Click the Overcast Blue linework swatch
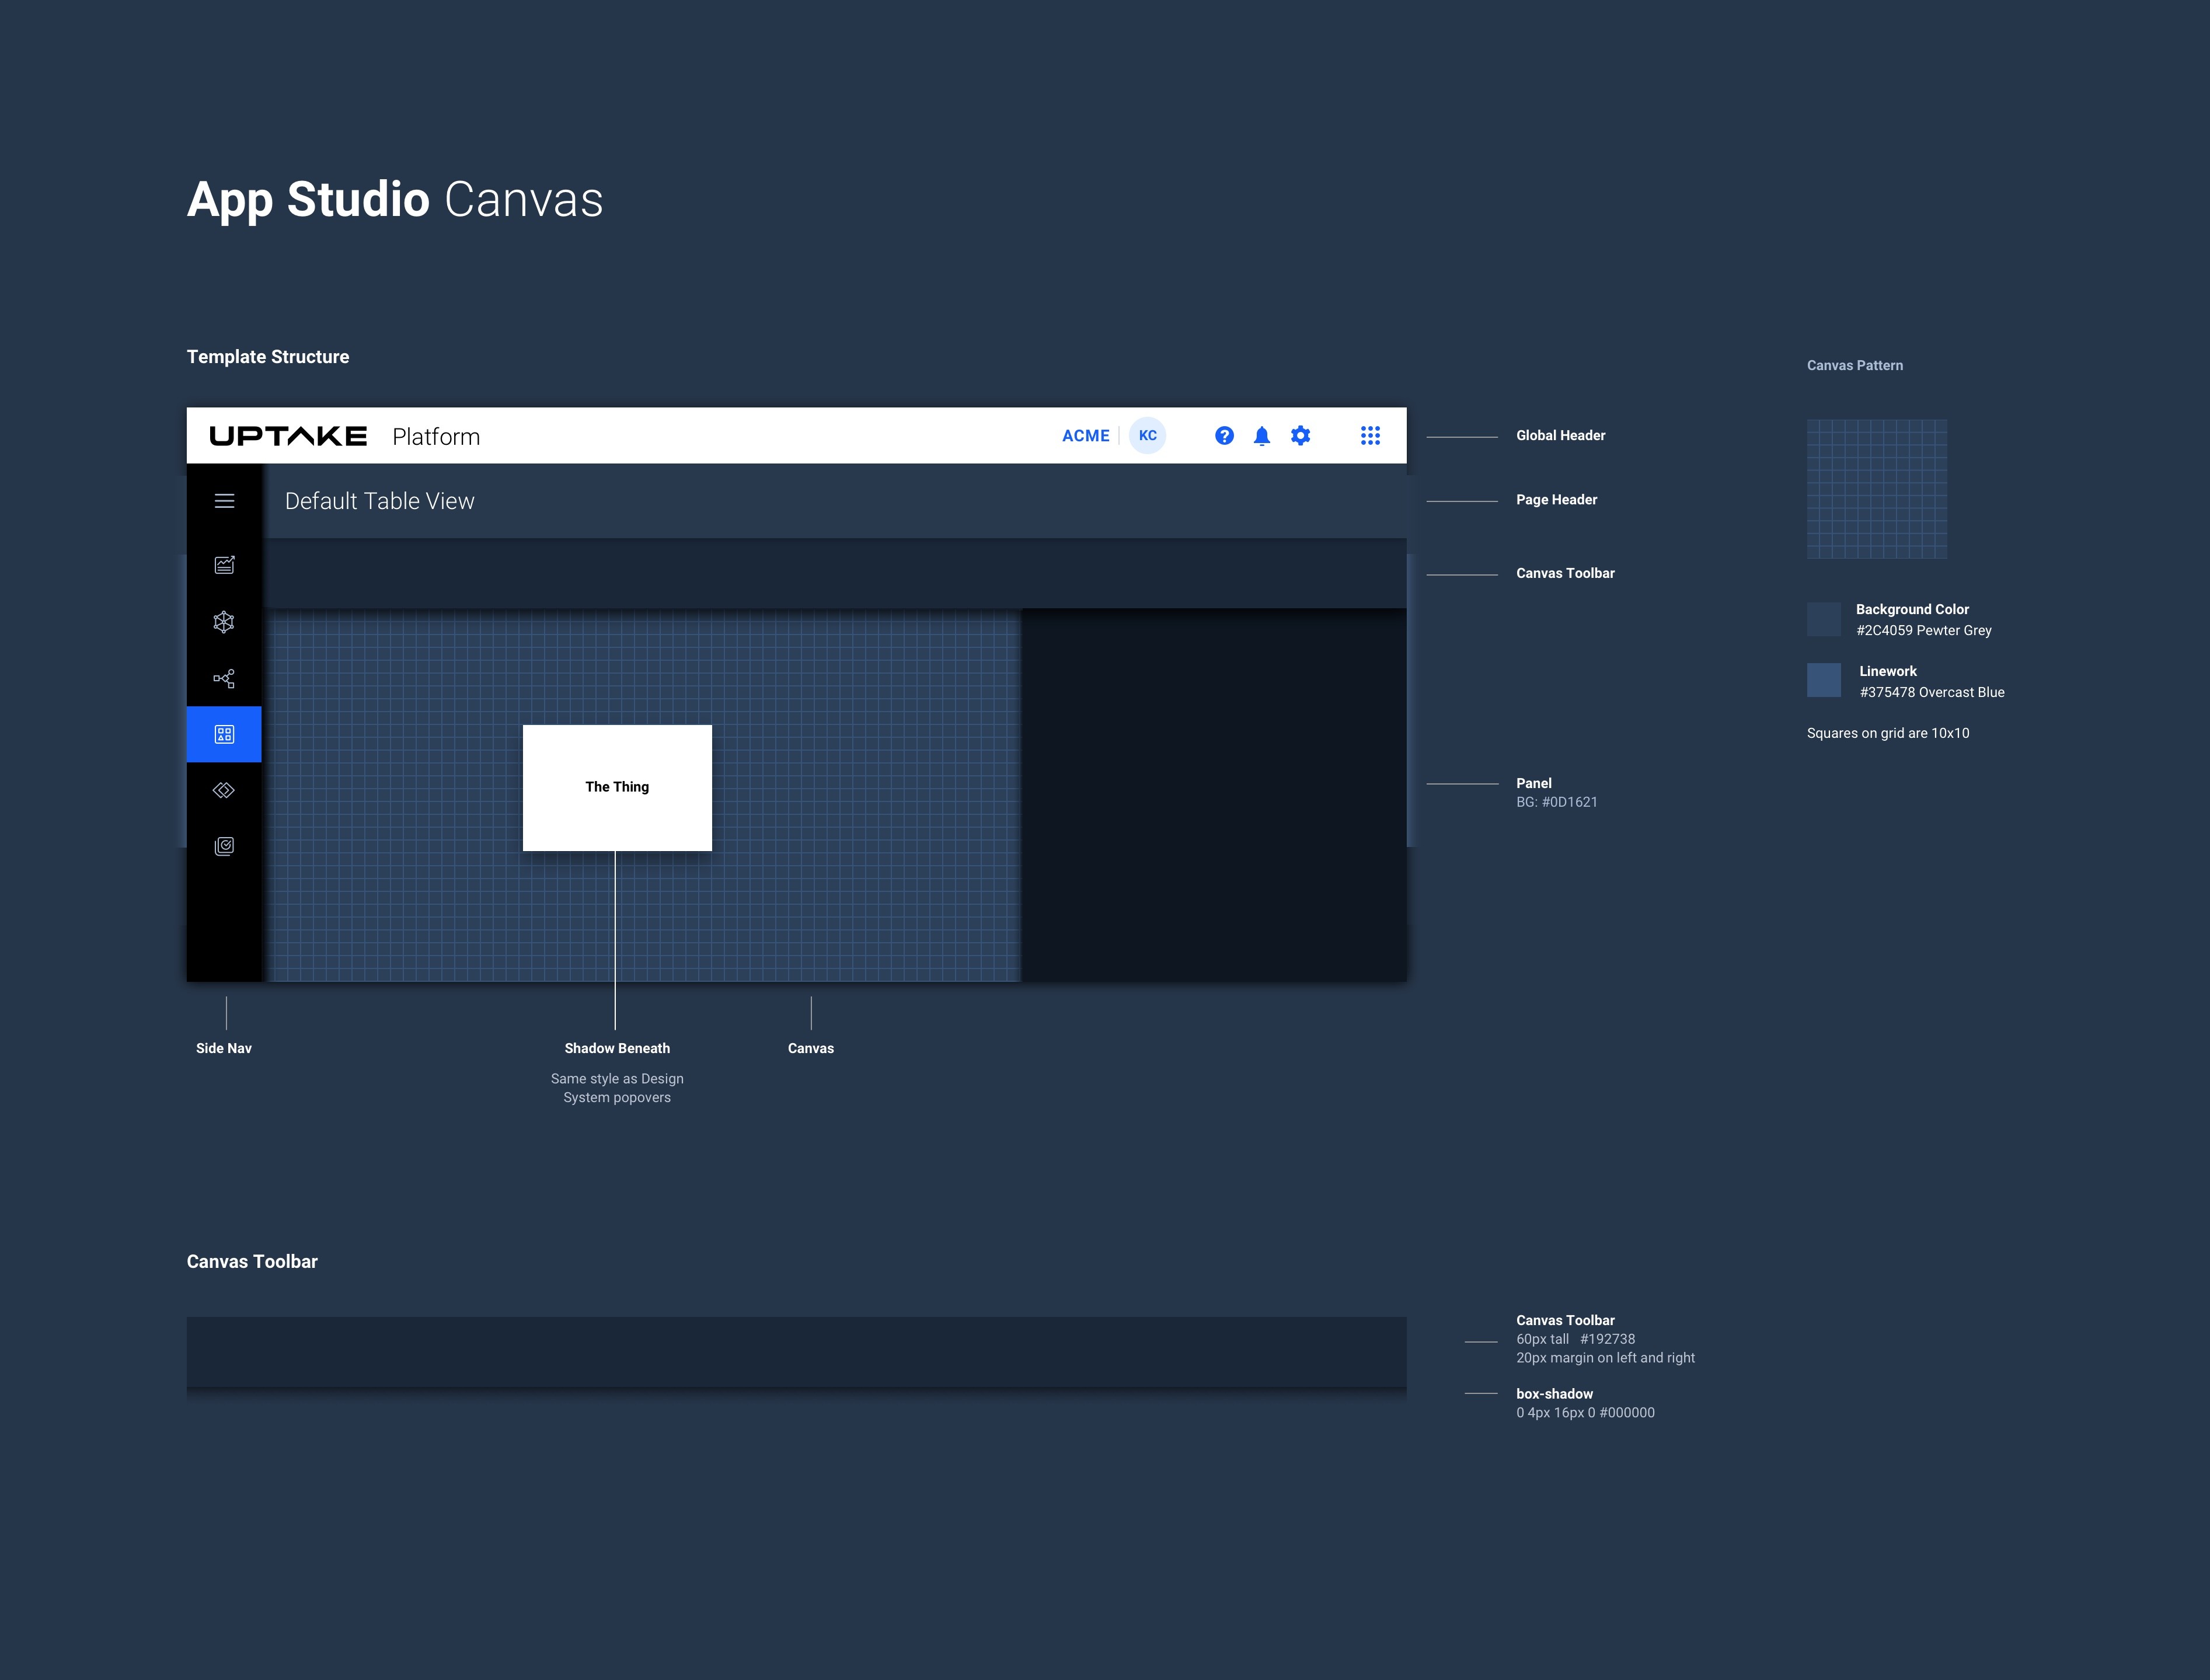This screenshot has width=2210, height=1680. tap(1823, 680)
